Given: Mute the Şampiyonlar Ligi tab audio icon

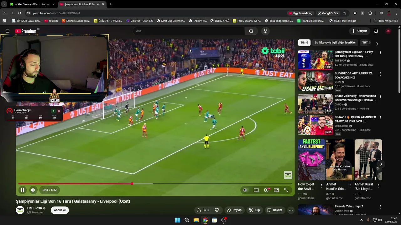Looking at the screenshot, I should (x=98, y=4).
